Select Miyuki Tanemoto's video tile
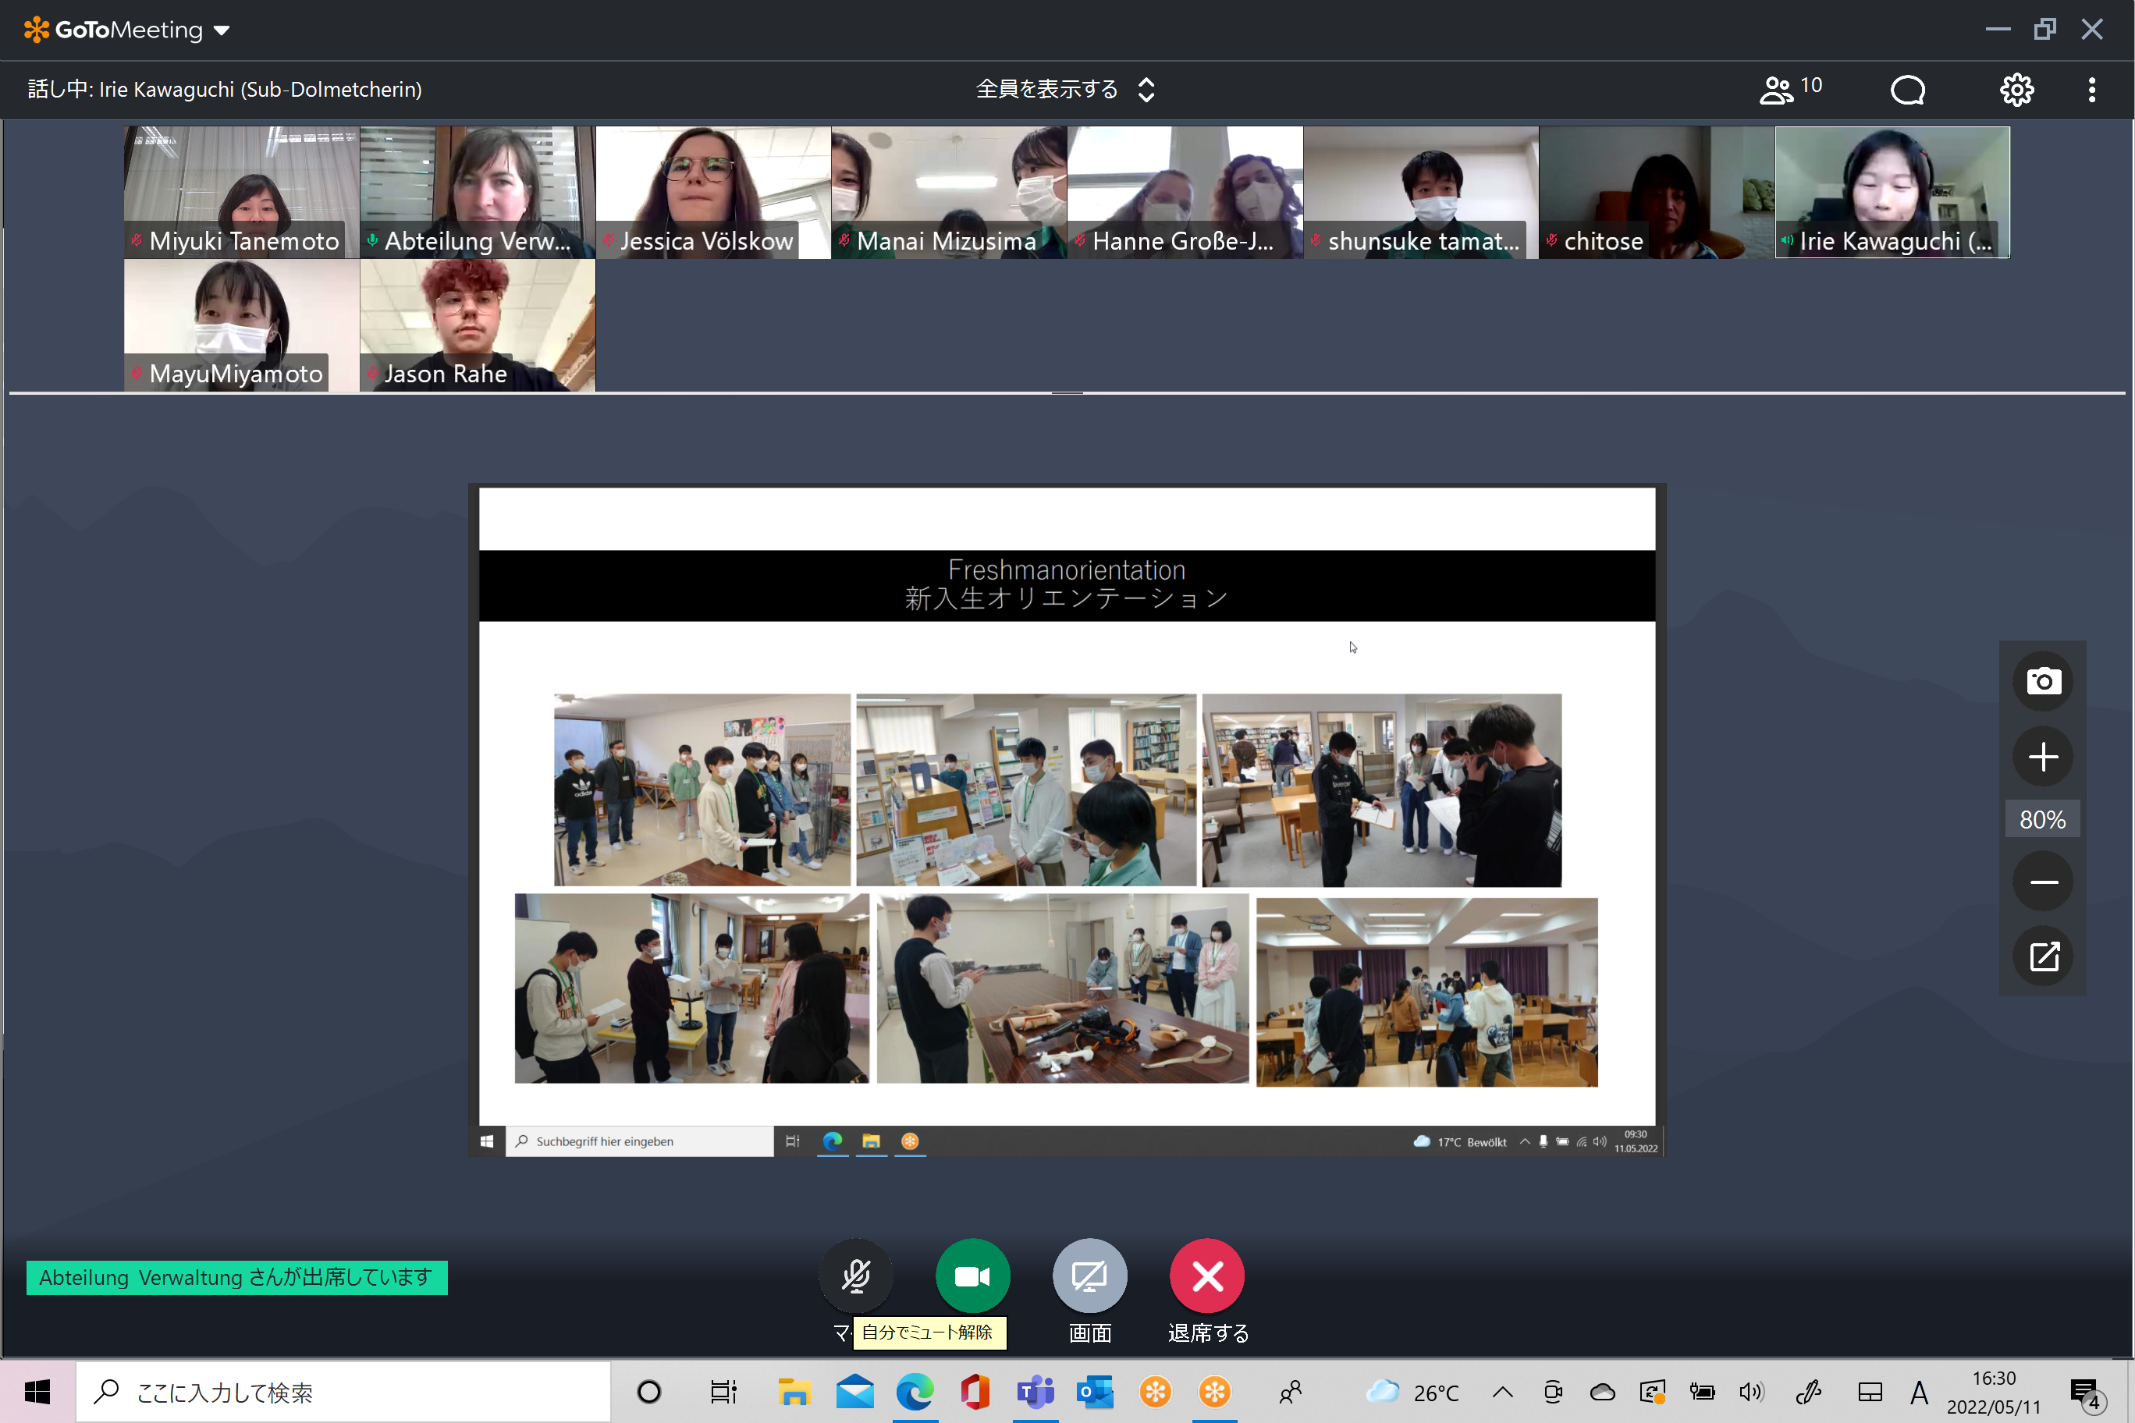 pyautogui.click(x=241, y=193)
